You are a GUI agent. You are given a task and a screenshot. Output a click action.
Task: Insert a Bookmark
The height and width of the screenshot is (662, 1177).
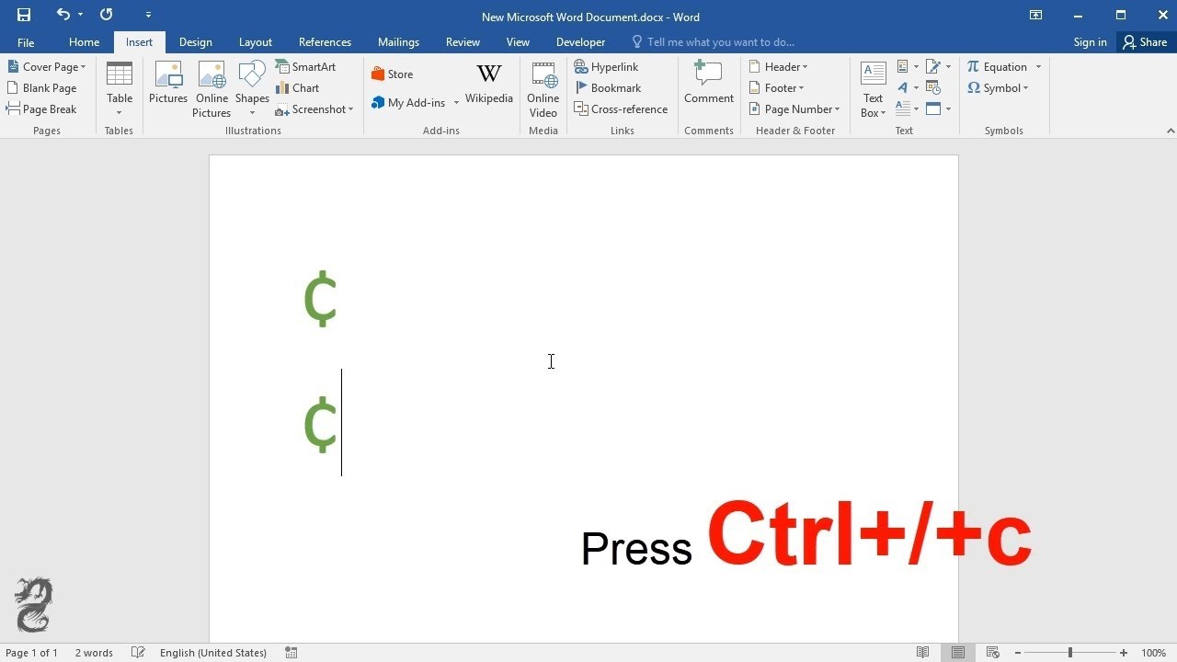[609, 87]
